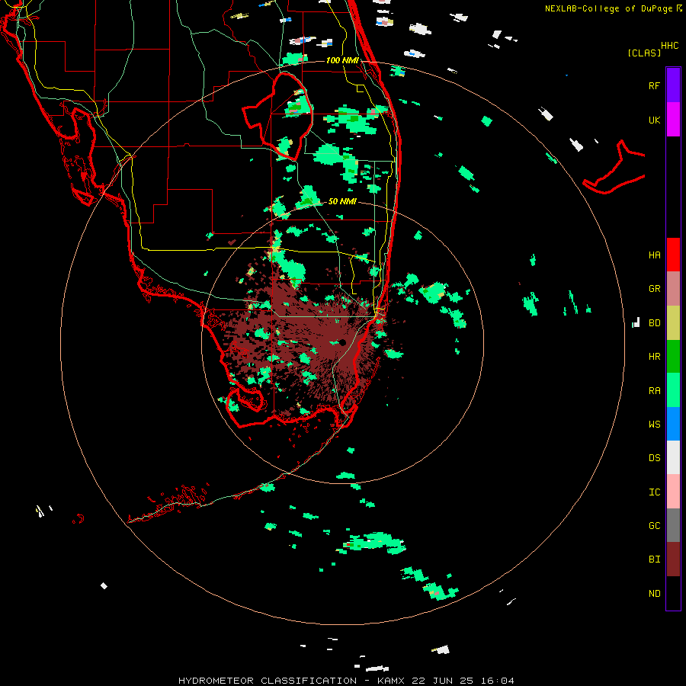Click the BI brown legend swatch
Image resolution: width=686 pixels, height=686 pixels.
(x=673, y=559)
